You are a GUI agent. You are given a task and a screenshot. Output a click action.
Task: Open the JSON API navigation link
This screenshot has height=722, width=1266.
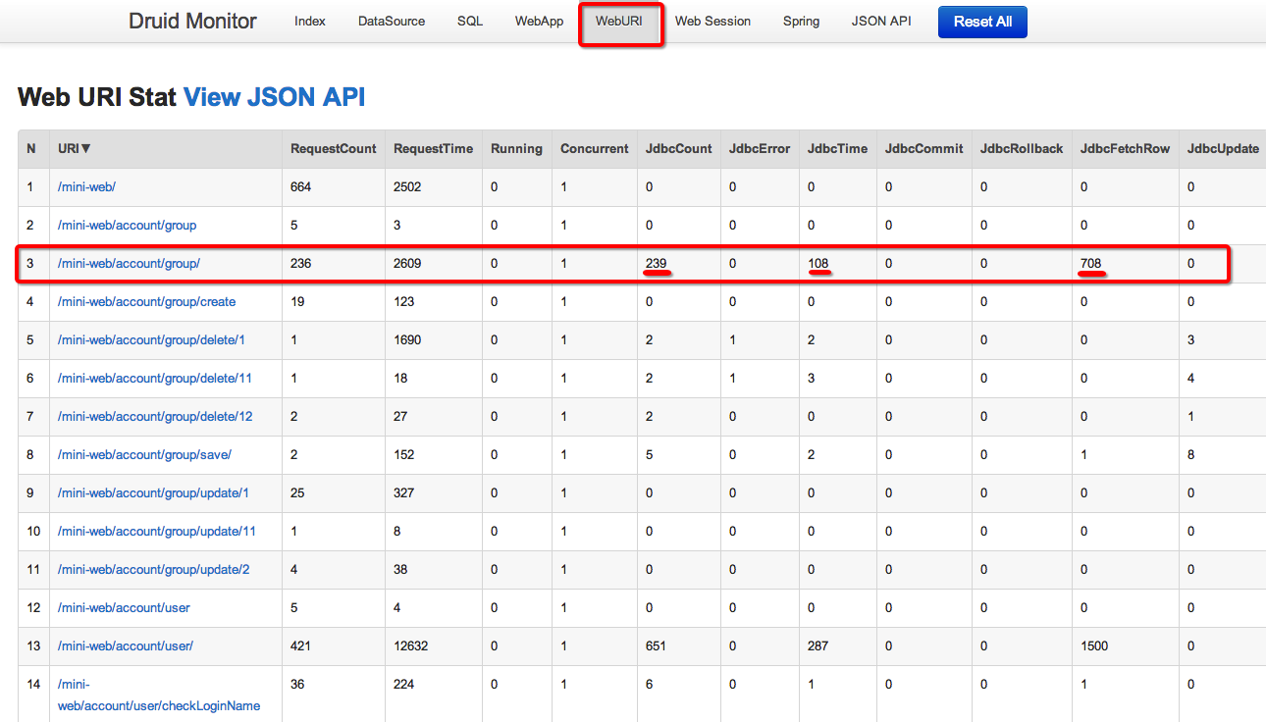(x=880, y=21)
